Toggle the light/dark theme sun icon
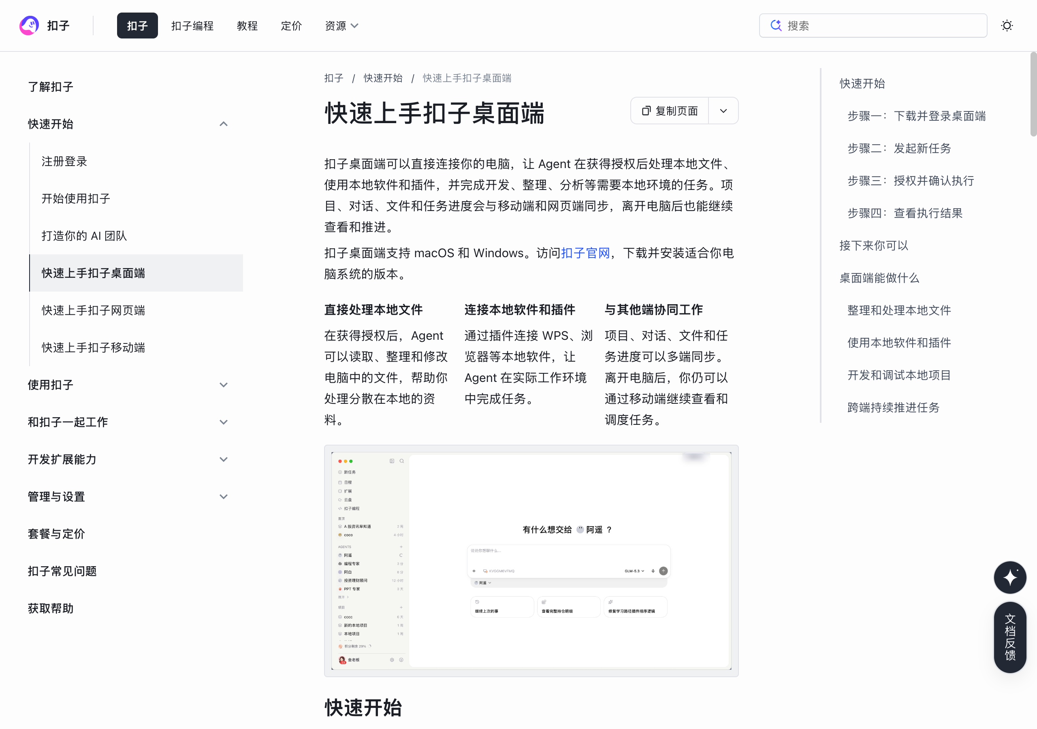 (1007, 26)
